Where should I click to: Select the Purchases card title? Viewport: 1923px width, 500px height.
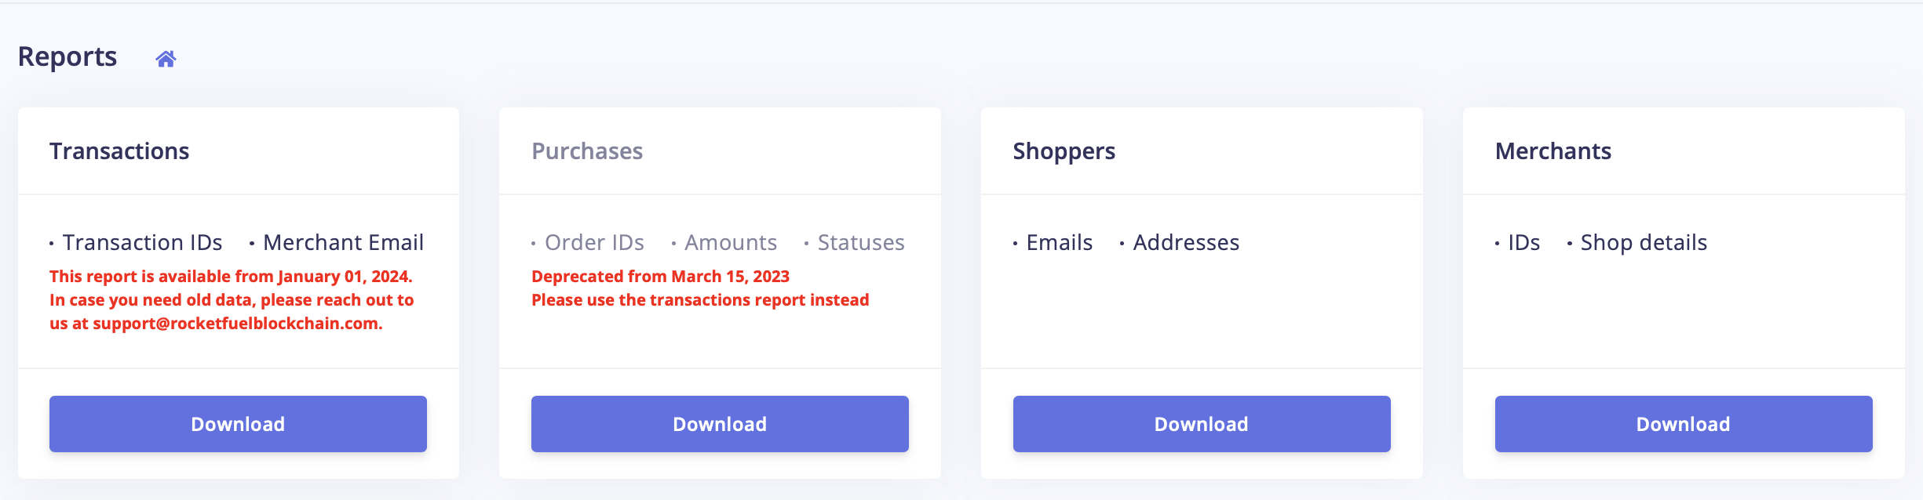[587, 151]
